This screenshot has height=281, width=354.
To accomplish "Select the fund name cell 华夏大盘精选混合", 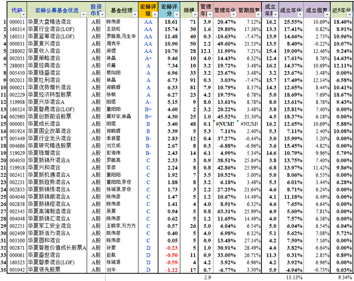I will [57, 22].
